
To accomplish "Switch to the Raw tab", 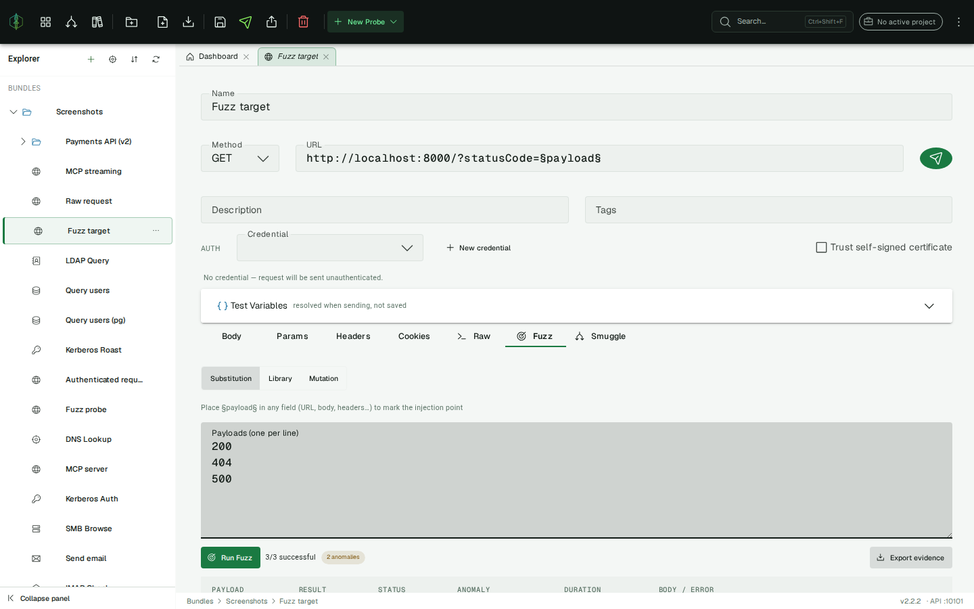I will click(473, 336).
